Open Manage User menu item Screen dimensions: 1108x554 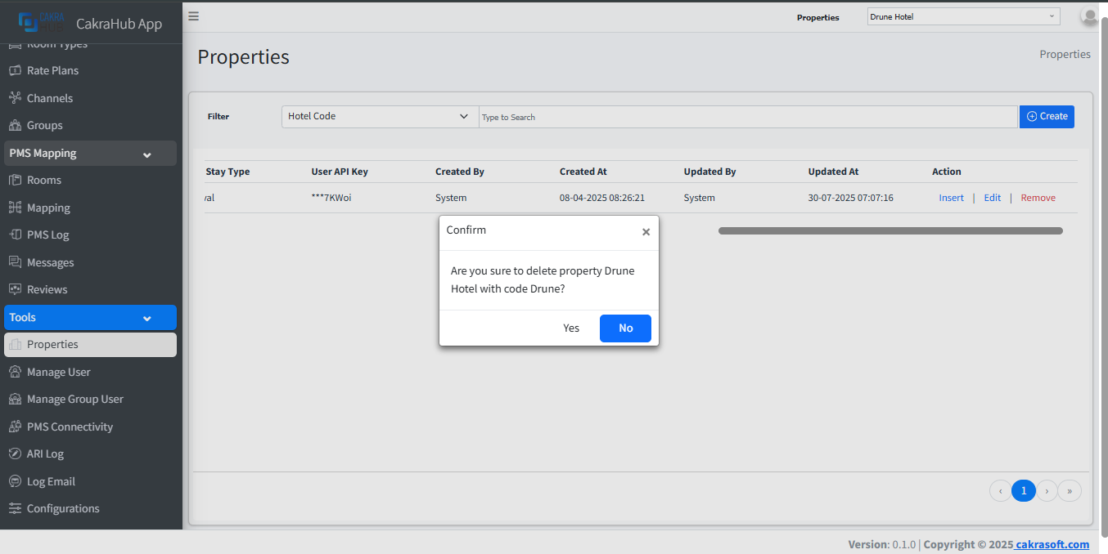pos(58,373)
